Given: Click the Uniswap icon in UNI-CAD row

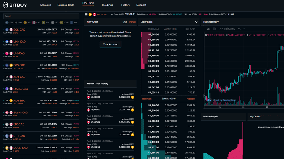Looking at the screenshot, I should pyautogui.click(x=7, y=53).
